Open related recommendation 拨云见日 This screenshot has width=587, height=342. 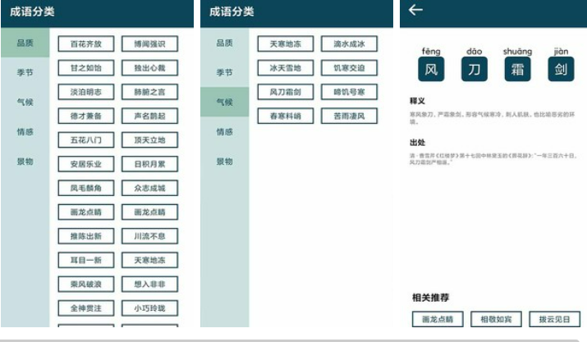(553, 319)
